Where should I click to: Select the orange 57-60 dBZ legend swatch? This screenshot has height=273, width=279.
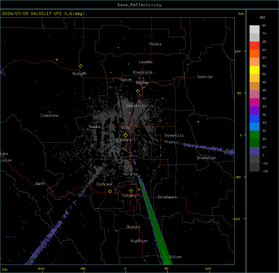254,53
